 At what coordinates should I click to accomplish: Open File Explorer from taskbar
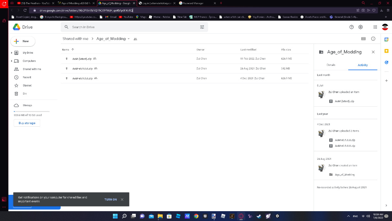tap(160, 216)
